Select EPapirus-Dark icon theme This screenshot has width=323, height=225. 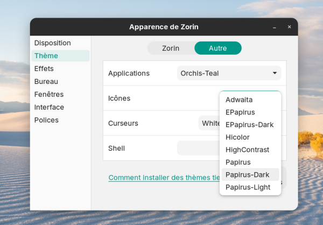249,124
